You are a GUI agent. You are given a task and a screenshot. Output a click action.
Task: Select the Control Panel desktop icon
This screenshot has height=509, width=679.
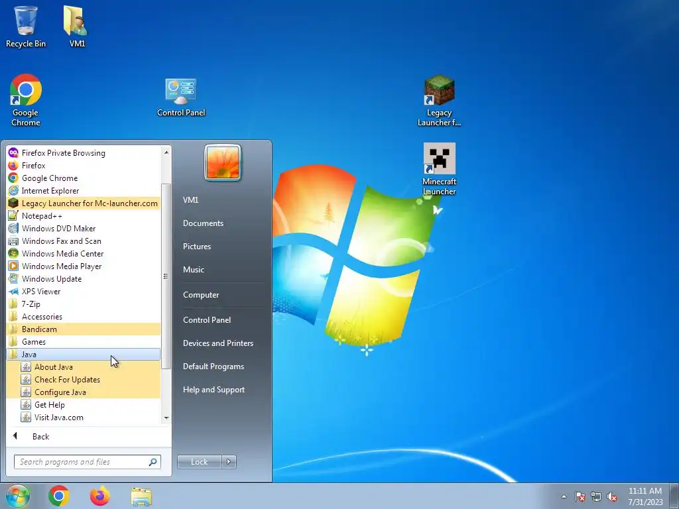(x=181, y=97)
